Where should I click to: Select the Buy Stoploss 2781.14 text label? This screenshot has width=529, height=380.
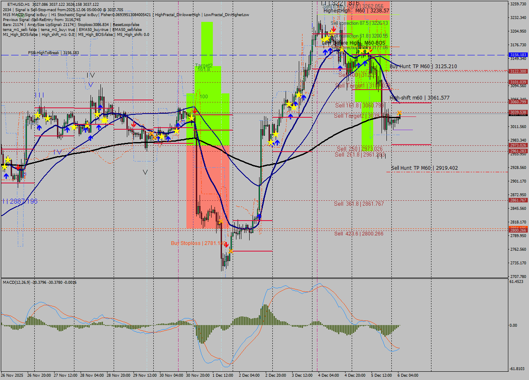click(198, 243)
